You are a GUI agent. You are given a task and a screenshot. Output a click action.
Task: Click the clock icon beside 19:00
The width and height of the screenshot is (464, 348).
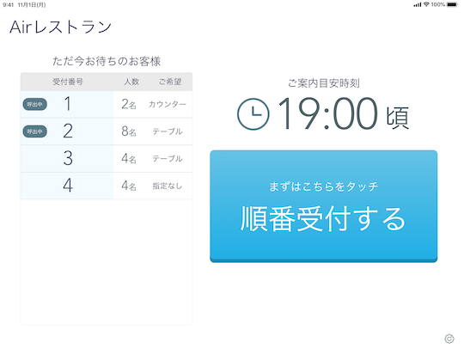253,114
